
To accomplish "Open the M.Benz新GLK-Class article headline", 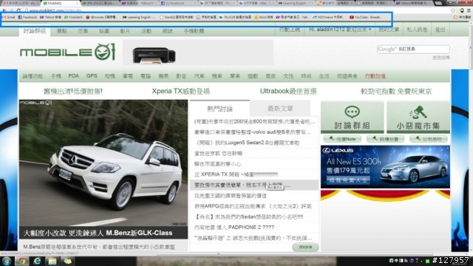I will 98,233.
